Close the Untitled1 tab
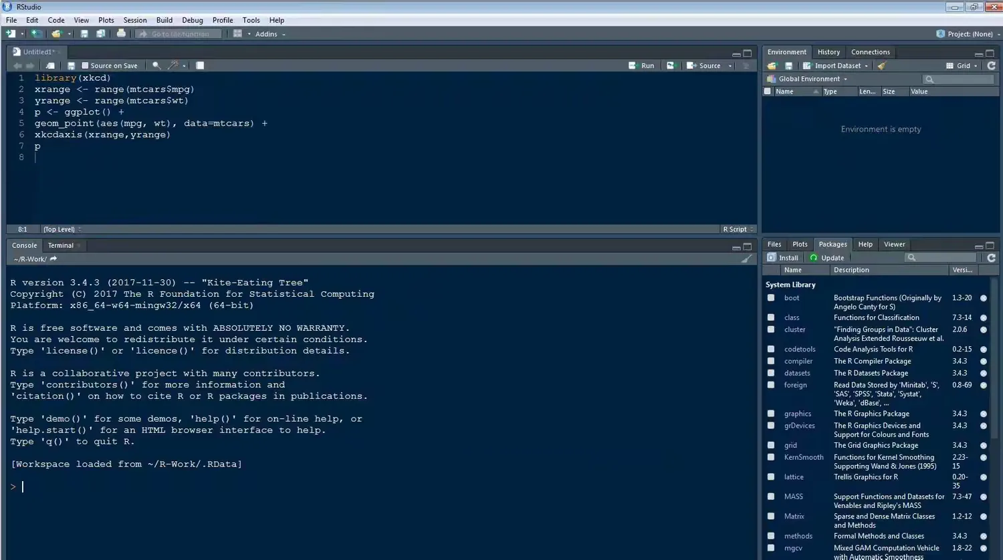1003x560 pixels. pos(59,52)
